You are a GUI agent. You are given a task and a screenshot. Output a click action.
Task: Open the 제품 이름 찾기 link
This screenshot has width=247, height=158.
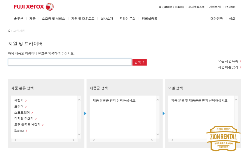[230, 67]
